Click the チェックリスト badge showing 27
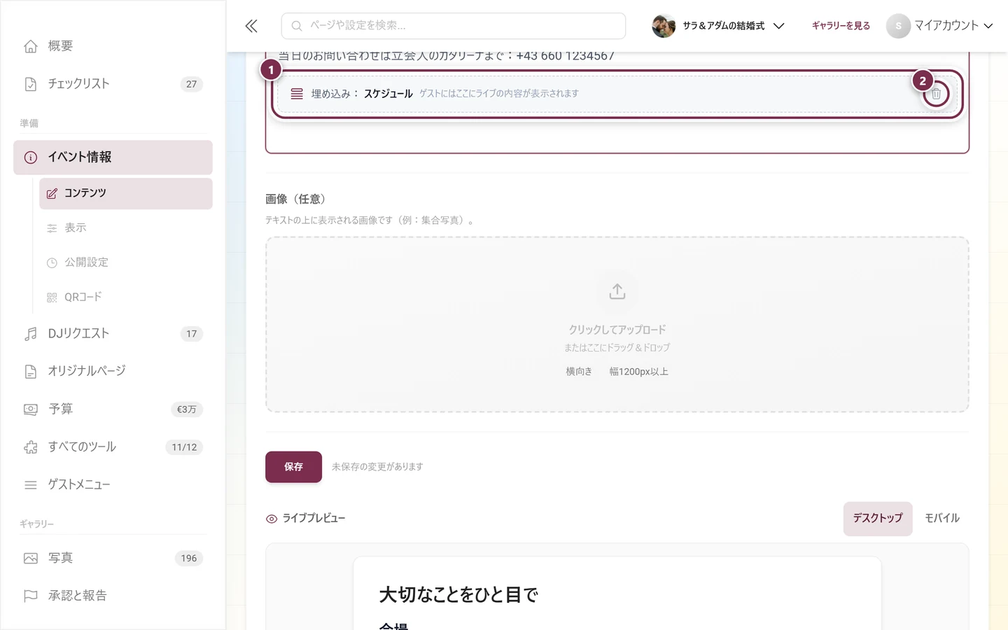Viewport: 1008px width, 630px height. click(x=191, y=84)
